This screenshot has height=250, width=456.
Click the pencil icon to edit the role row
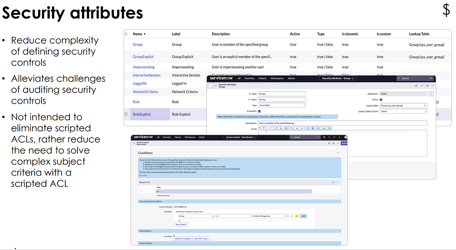tap(145, 191)
